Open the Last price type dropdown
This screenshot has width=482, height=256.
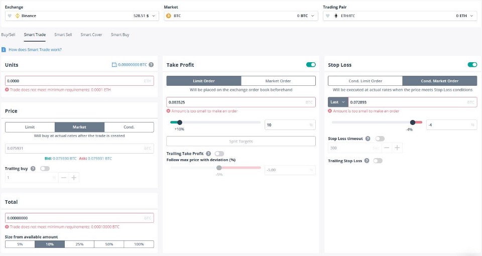click(x=338, y=102)
